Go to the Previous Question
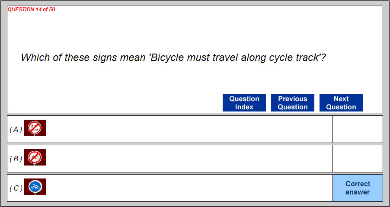The height and width of the screenshot is (207, 390). [x=292, y=103]
